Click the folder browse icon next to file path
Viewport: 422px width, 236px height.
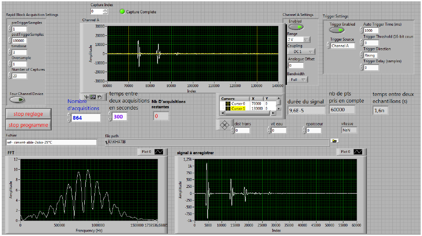[335, 141]
